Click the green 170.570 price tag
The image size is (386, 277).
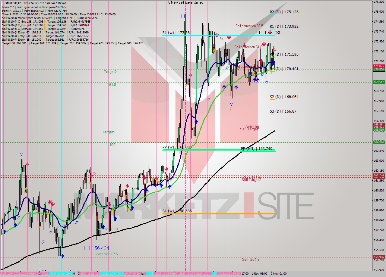coord(379,70)
